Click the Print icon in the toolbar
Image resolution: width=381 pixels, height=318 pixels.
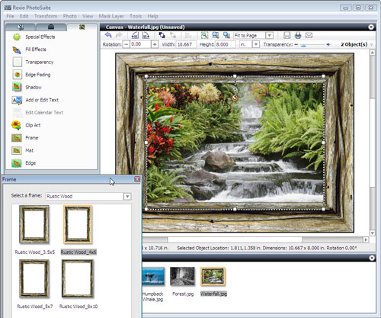[x=298, y=35]
